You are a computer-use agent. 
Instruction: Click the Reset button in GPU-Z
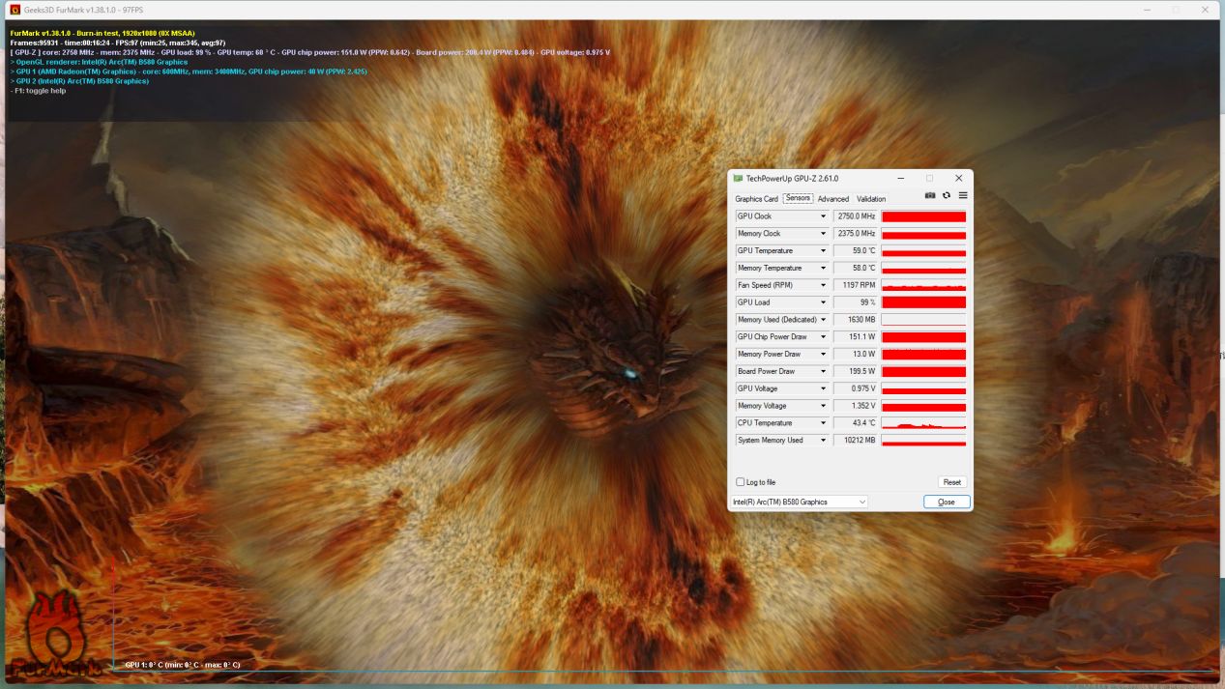pos(952,482)
